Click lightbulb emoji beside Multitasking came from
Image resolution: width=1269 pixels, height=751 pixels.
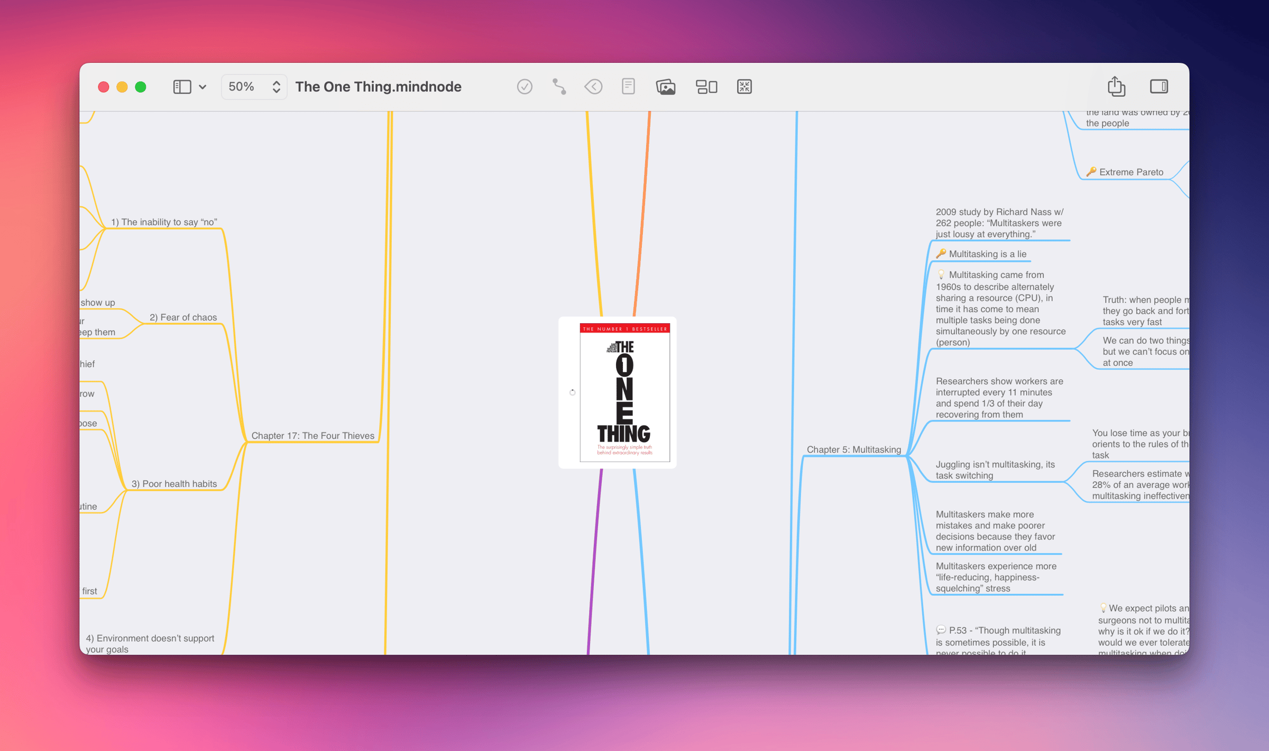pyautogui.click(x=941, y=275)
